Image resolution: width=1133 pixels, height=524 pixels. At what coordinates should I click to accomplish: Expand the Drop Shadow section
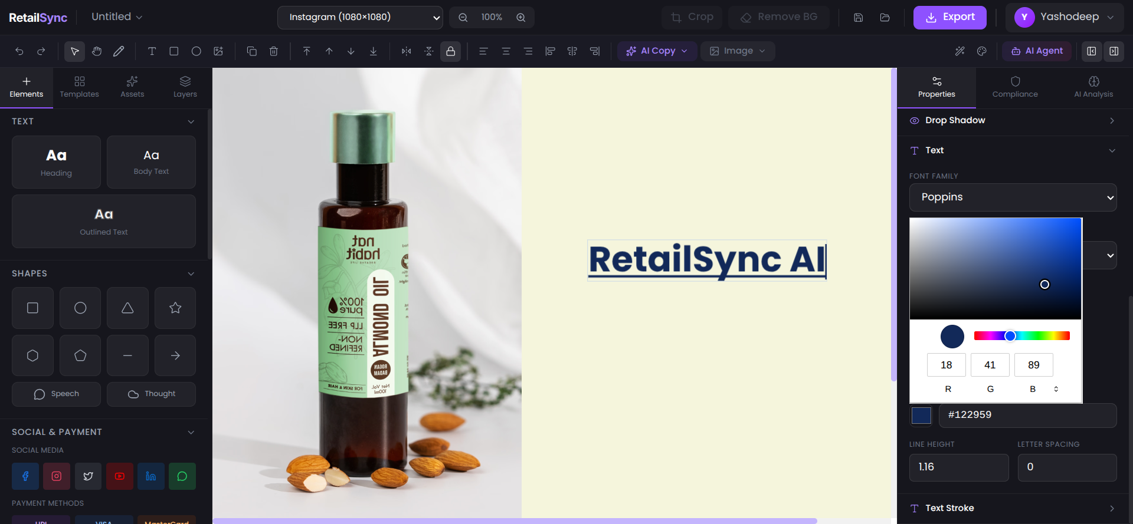1112,121
